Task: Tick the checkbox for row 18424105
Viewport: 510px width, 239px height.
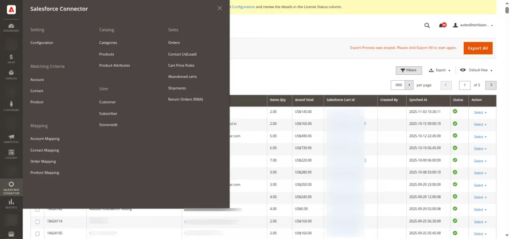Action: pyautogui.click(x=37, y=233)
